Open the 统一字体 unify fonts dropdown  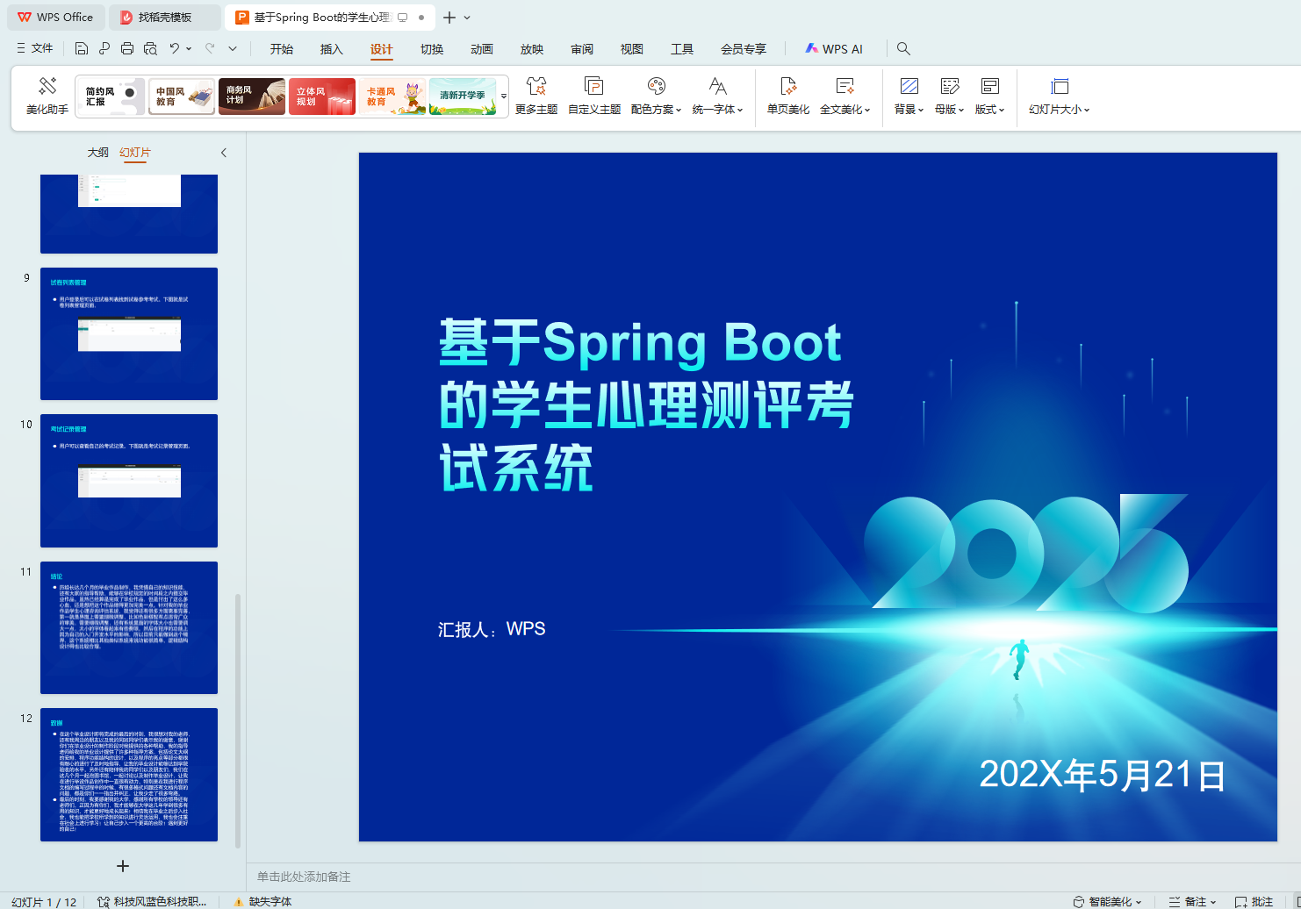718,96
